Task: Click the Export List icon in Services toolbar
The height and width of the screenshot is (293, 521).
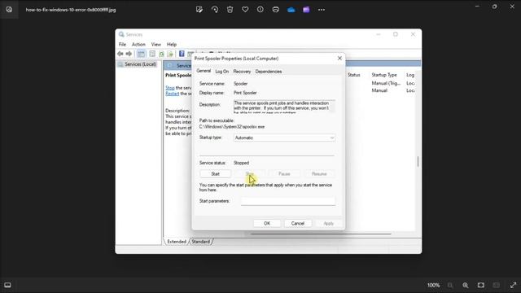Action: (170, 54)
